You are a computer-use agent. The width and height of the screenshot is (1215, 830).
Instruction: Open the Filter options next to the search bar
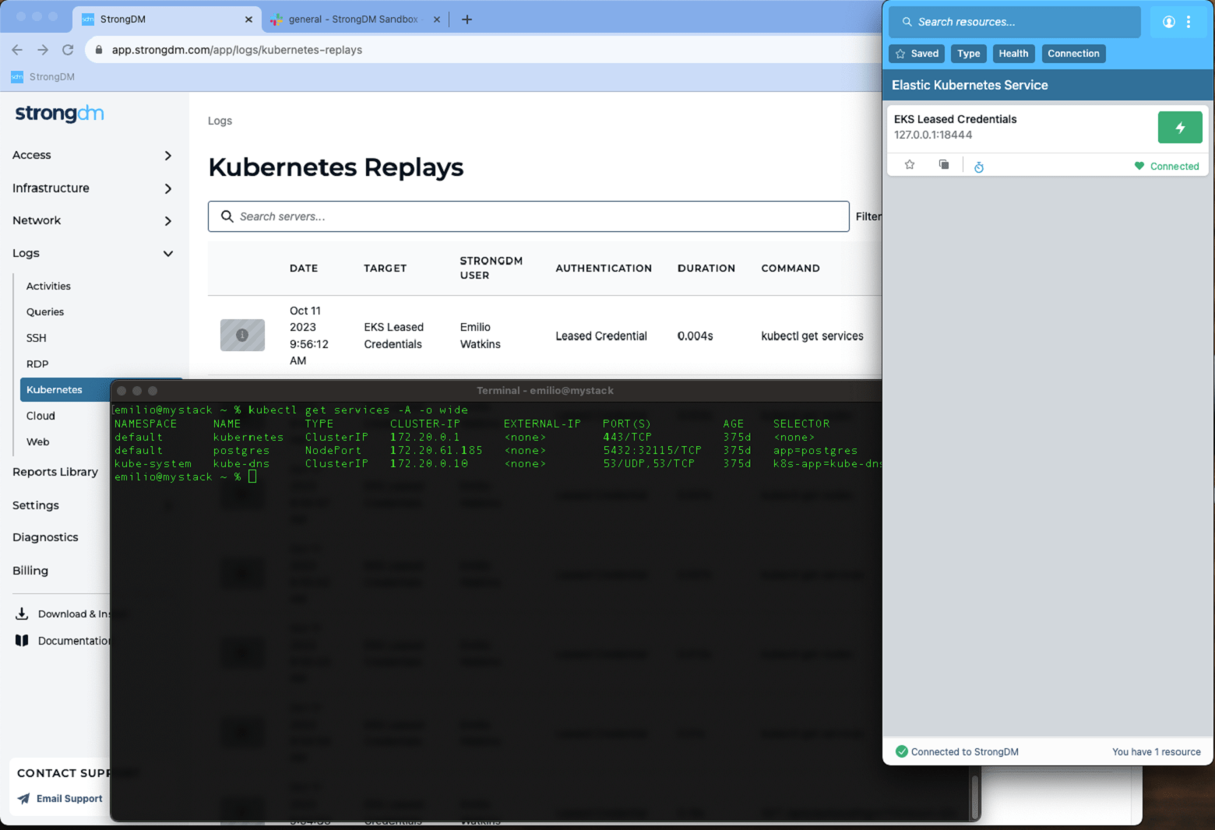click(x=869, y=216)
